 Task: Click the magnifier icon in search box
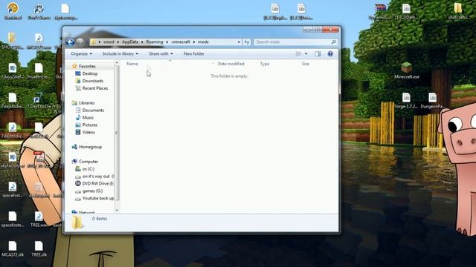pyautogui.click(x=333, y=42)
